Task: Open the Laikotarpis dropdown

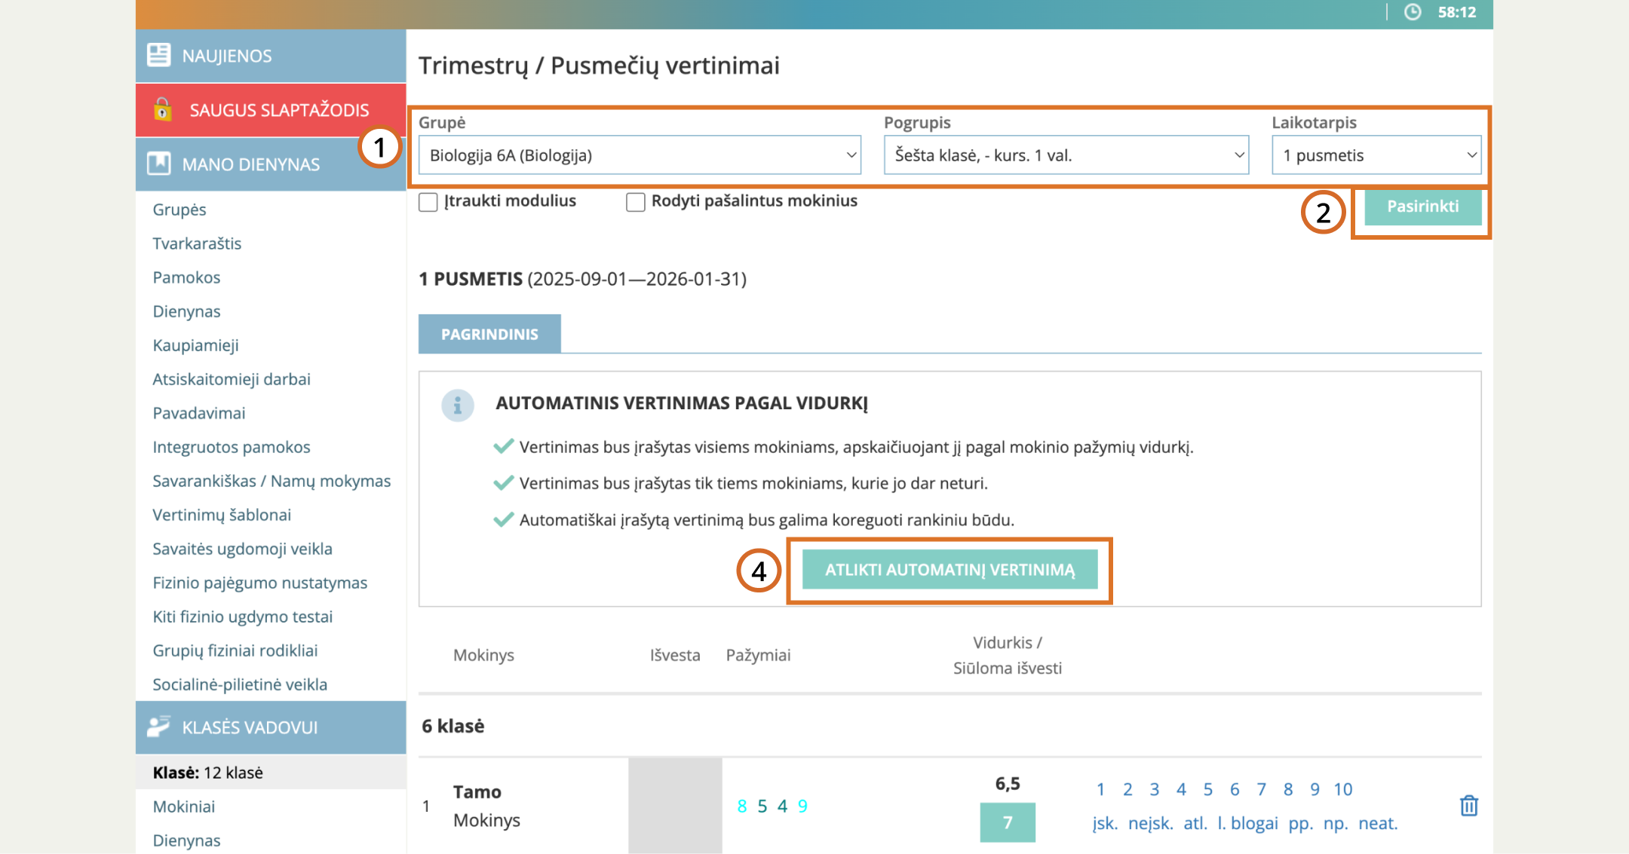Action: coord(1376,155)
